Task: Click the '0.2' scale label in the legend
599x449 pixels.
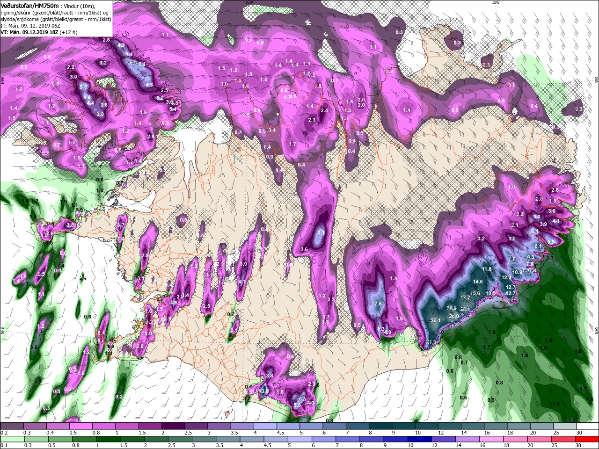Action: pyautogui.click(x=4, y=433)
